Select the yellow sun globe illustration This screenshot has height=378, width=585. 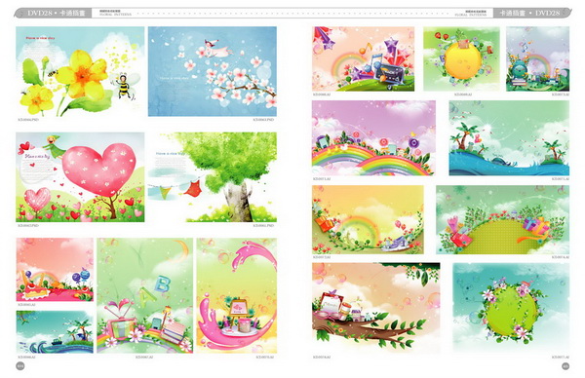(x=461, y=58)
